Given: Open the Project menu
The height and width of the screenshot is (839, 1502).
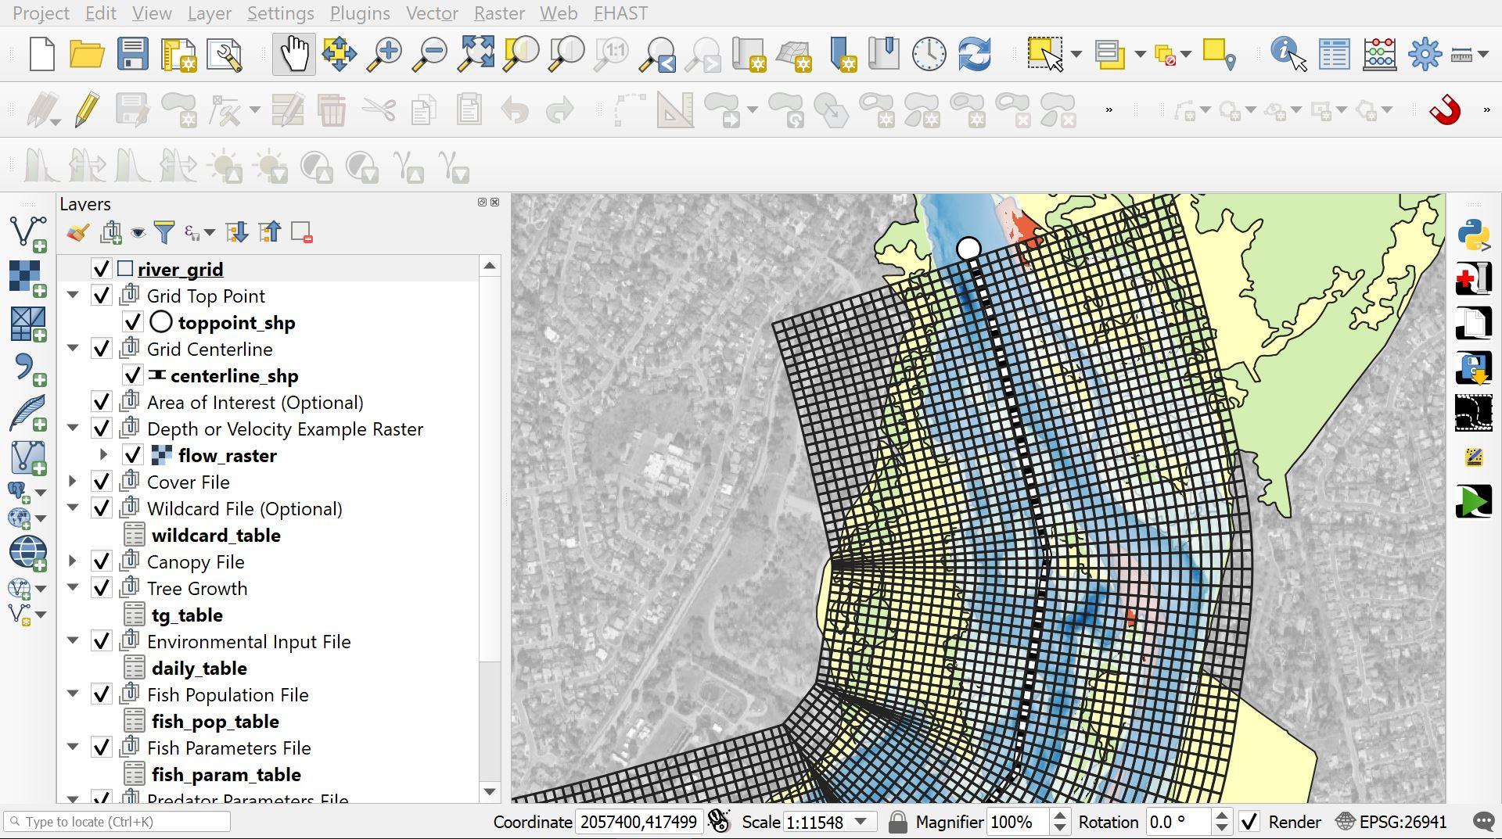Looking at the screenshot, I should point(41,13).
